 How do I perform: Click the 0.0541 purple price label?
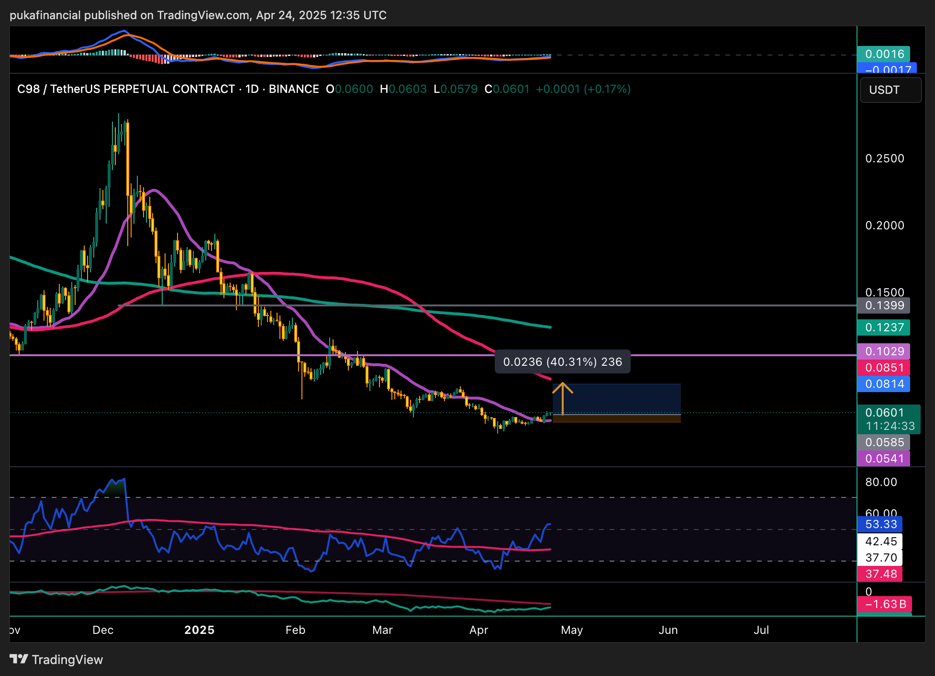tap(883, 459)
